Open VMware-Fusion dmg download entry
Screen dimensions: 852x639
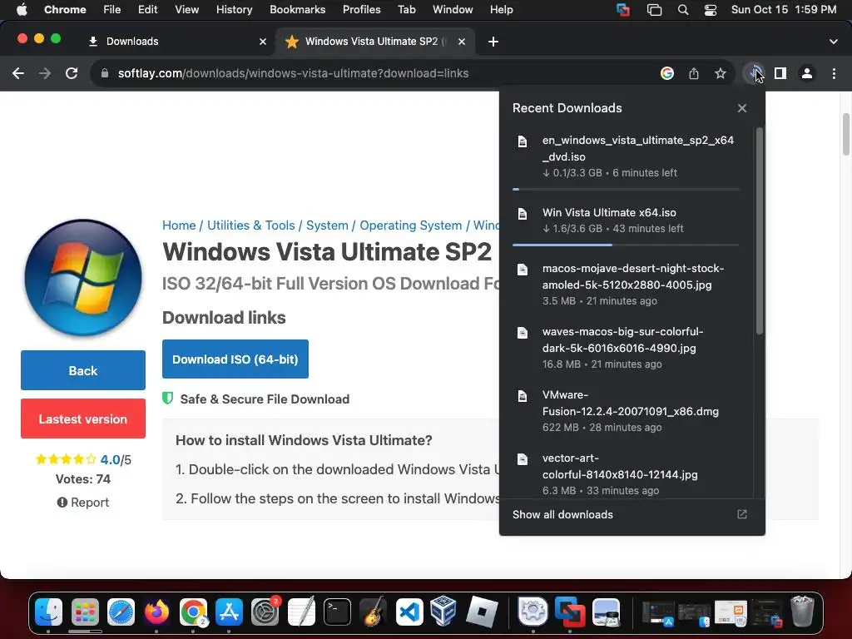coord(626,411)
